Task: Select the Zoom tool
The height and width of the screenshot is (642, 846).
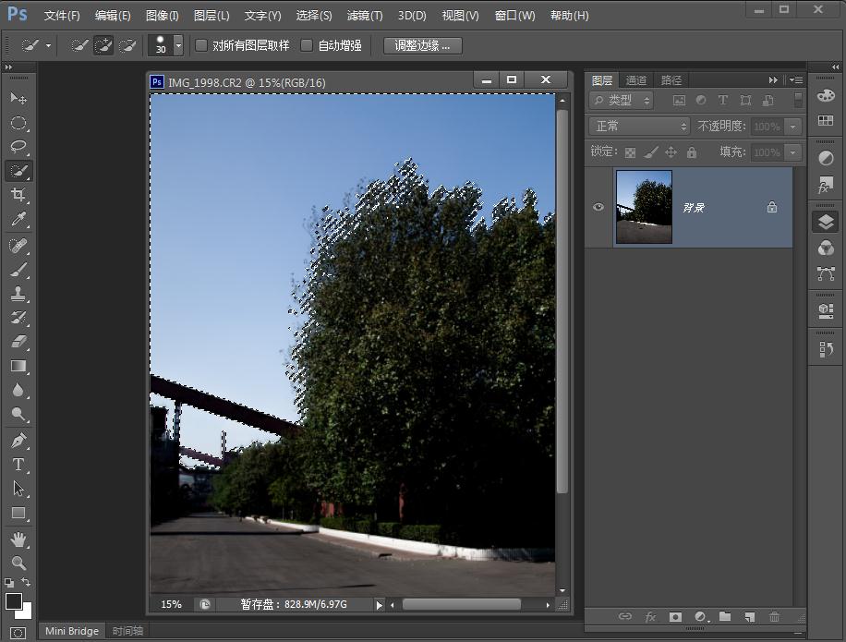Action: point(18,563)
